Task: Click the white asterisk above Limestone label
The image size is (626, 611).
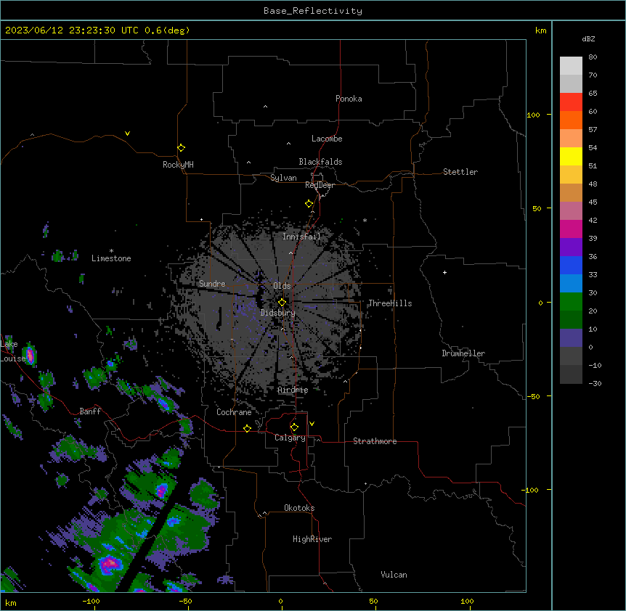Action: (x=111, y=251)
